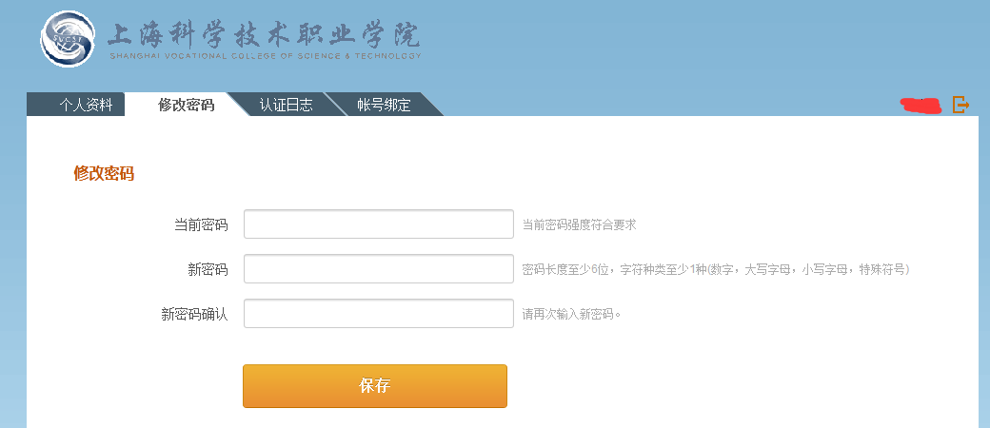Click the 当前密码 field label
Viewport: 990px width, 428px height.
click(x=201, y=225)
